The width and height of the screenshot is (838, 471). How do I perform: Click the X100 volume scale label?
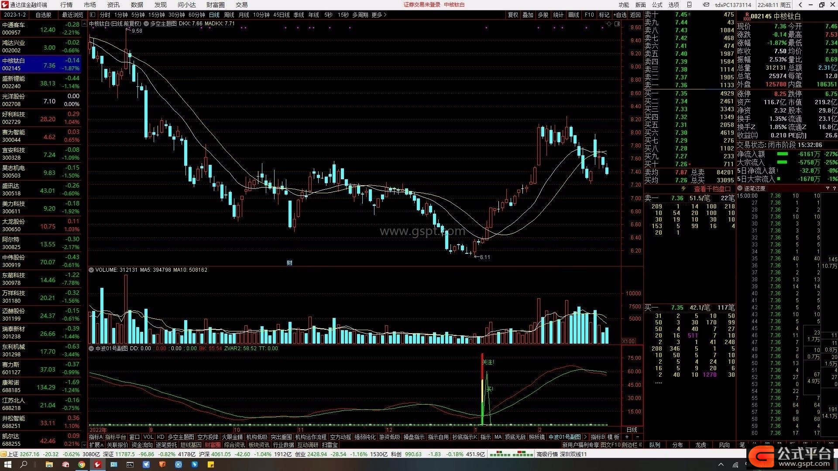[x=628, y=341]
